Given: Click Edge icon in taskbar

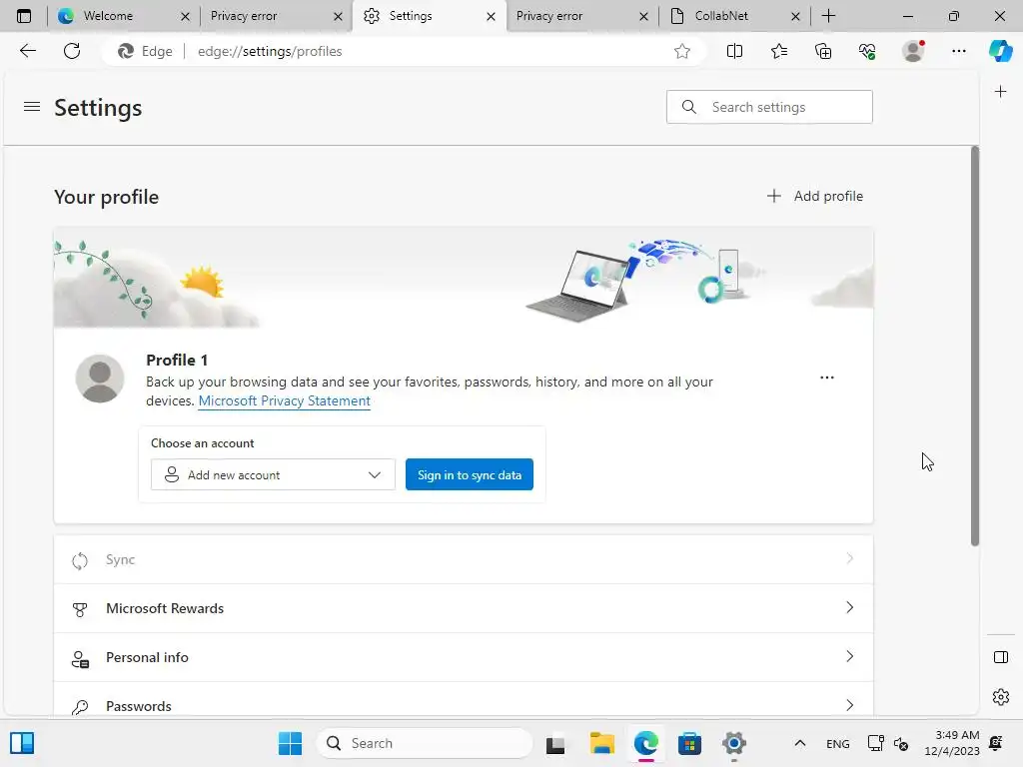Looking at the screenshot, I should click(x=646, y=743).
